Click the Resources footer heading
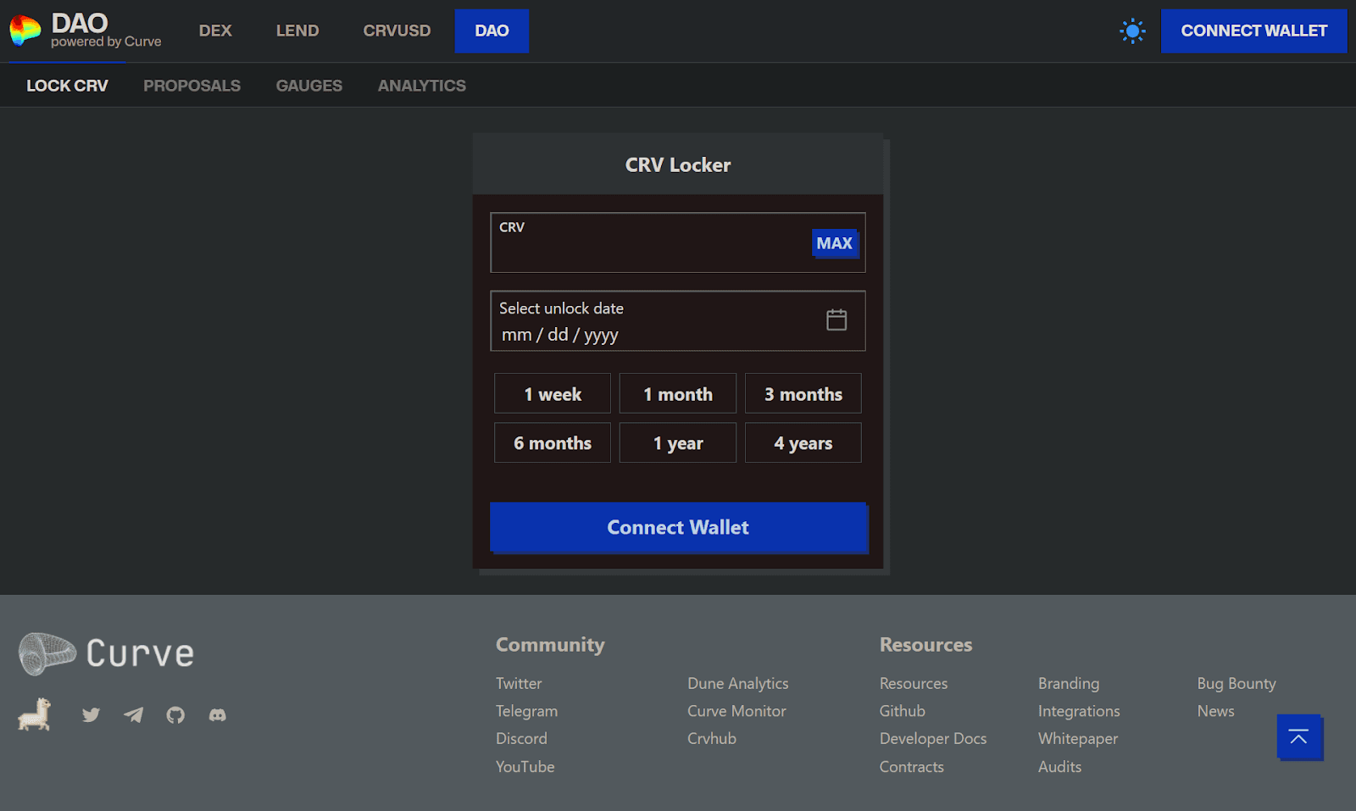The height and width of the screenshot is (811, 1356). (x=925, y=645)
